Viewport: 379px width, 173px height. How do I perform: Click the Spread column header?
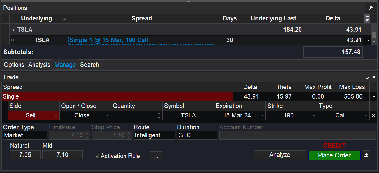tap(142, 19)
